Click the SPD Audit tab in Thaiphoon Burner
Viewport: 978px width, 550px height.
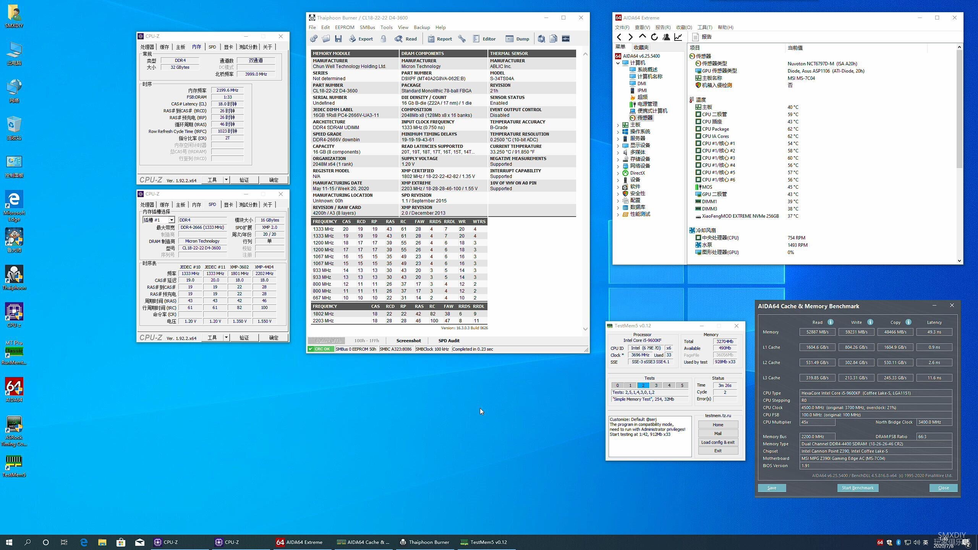[x=449, y=340]
